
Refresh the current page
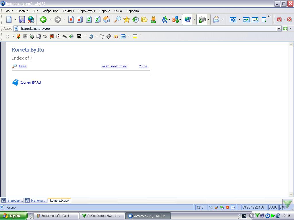tap(89, 19)
